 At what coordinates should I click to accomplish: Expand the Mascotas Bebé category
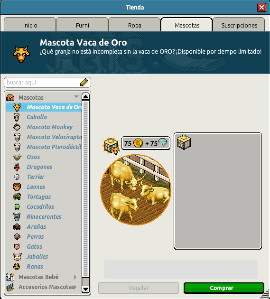click(75, 277)
